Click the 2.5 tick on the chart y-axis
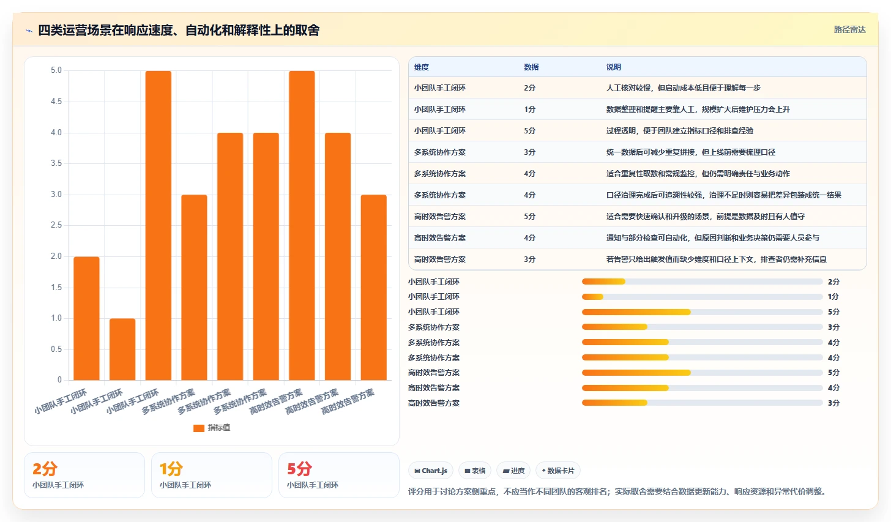Viewport: 891px width, 522px height. 56,225
